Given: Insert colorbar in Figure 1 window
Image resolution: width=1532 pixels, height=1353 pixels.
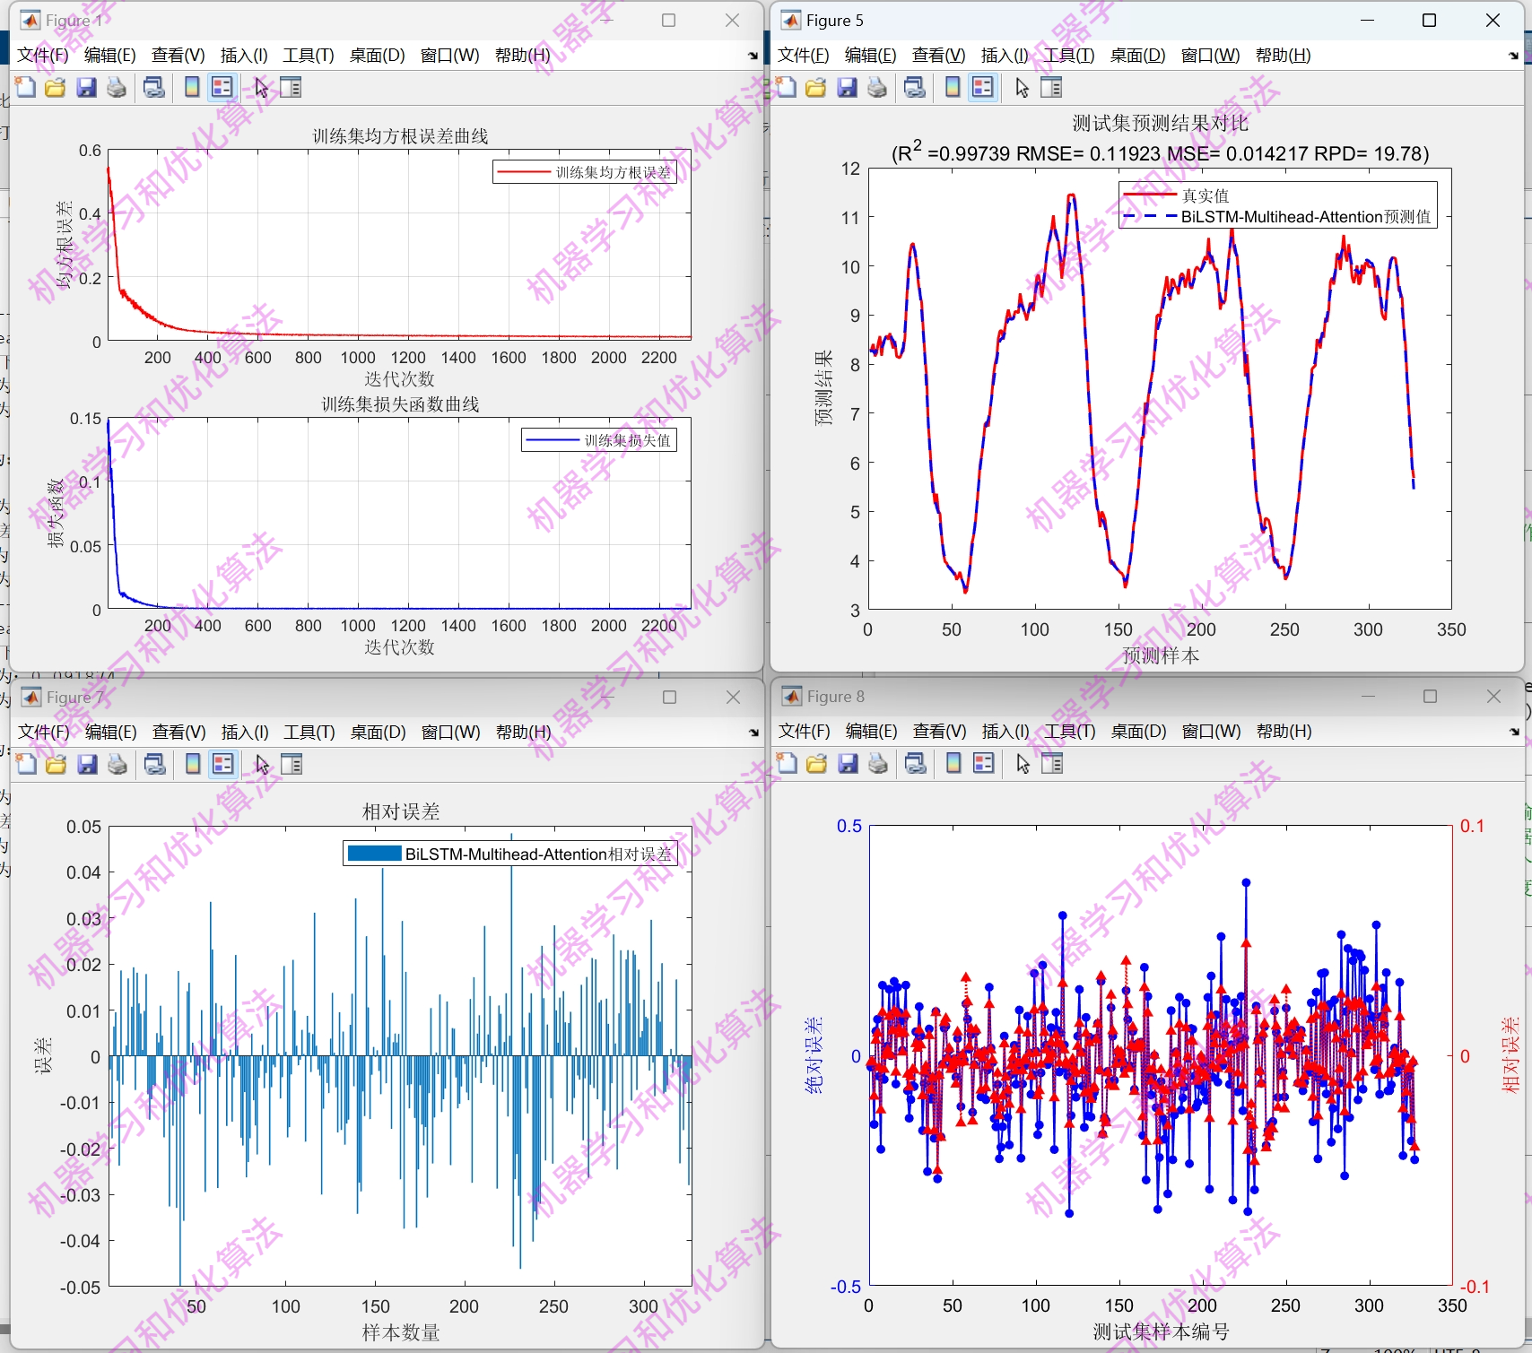Looking at the screenshot, I should coord(192,87).
